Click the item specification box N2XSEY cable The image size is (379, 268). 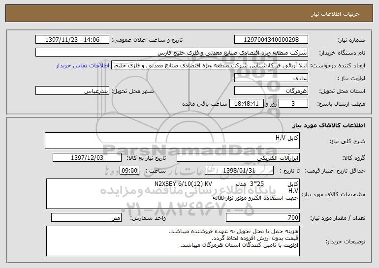coord(173,194)
